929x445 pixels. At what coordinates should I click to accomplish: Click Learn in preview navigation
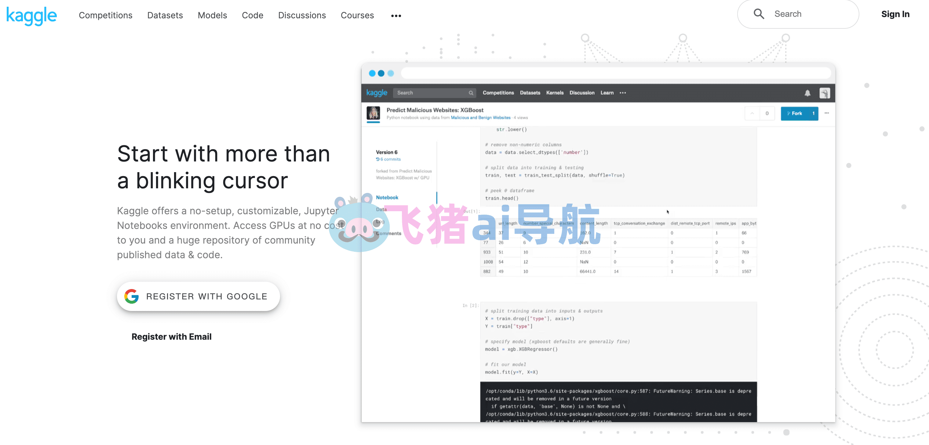pyautogui.click(x=607, y=93)
